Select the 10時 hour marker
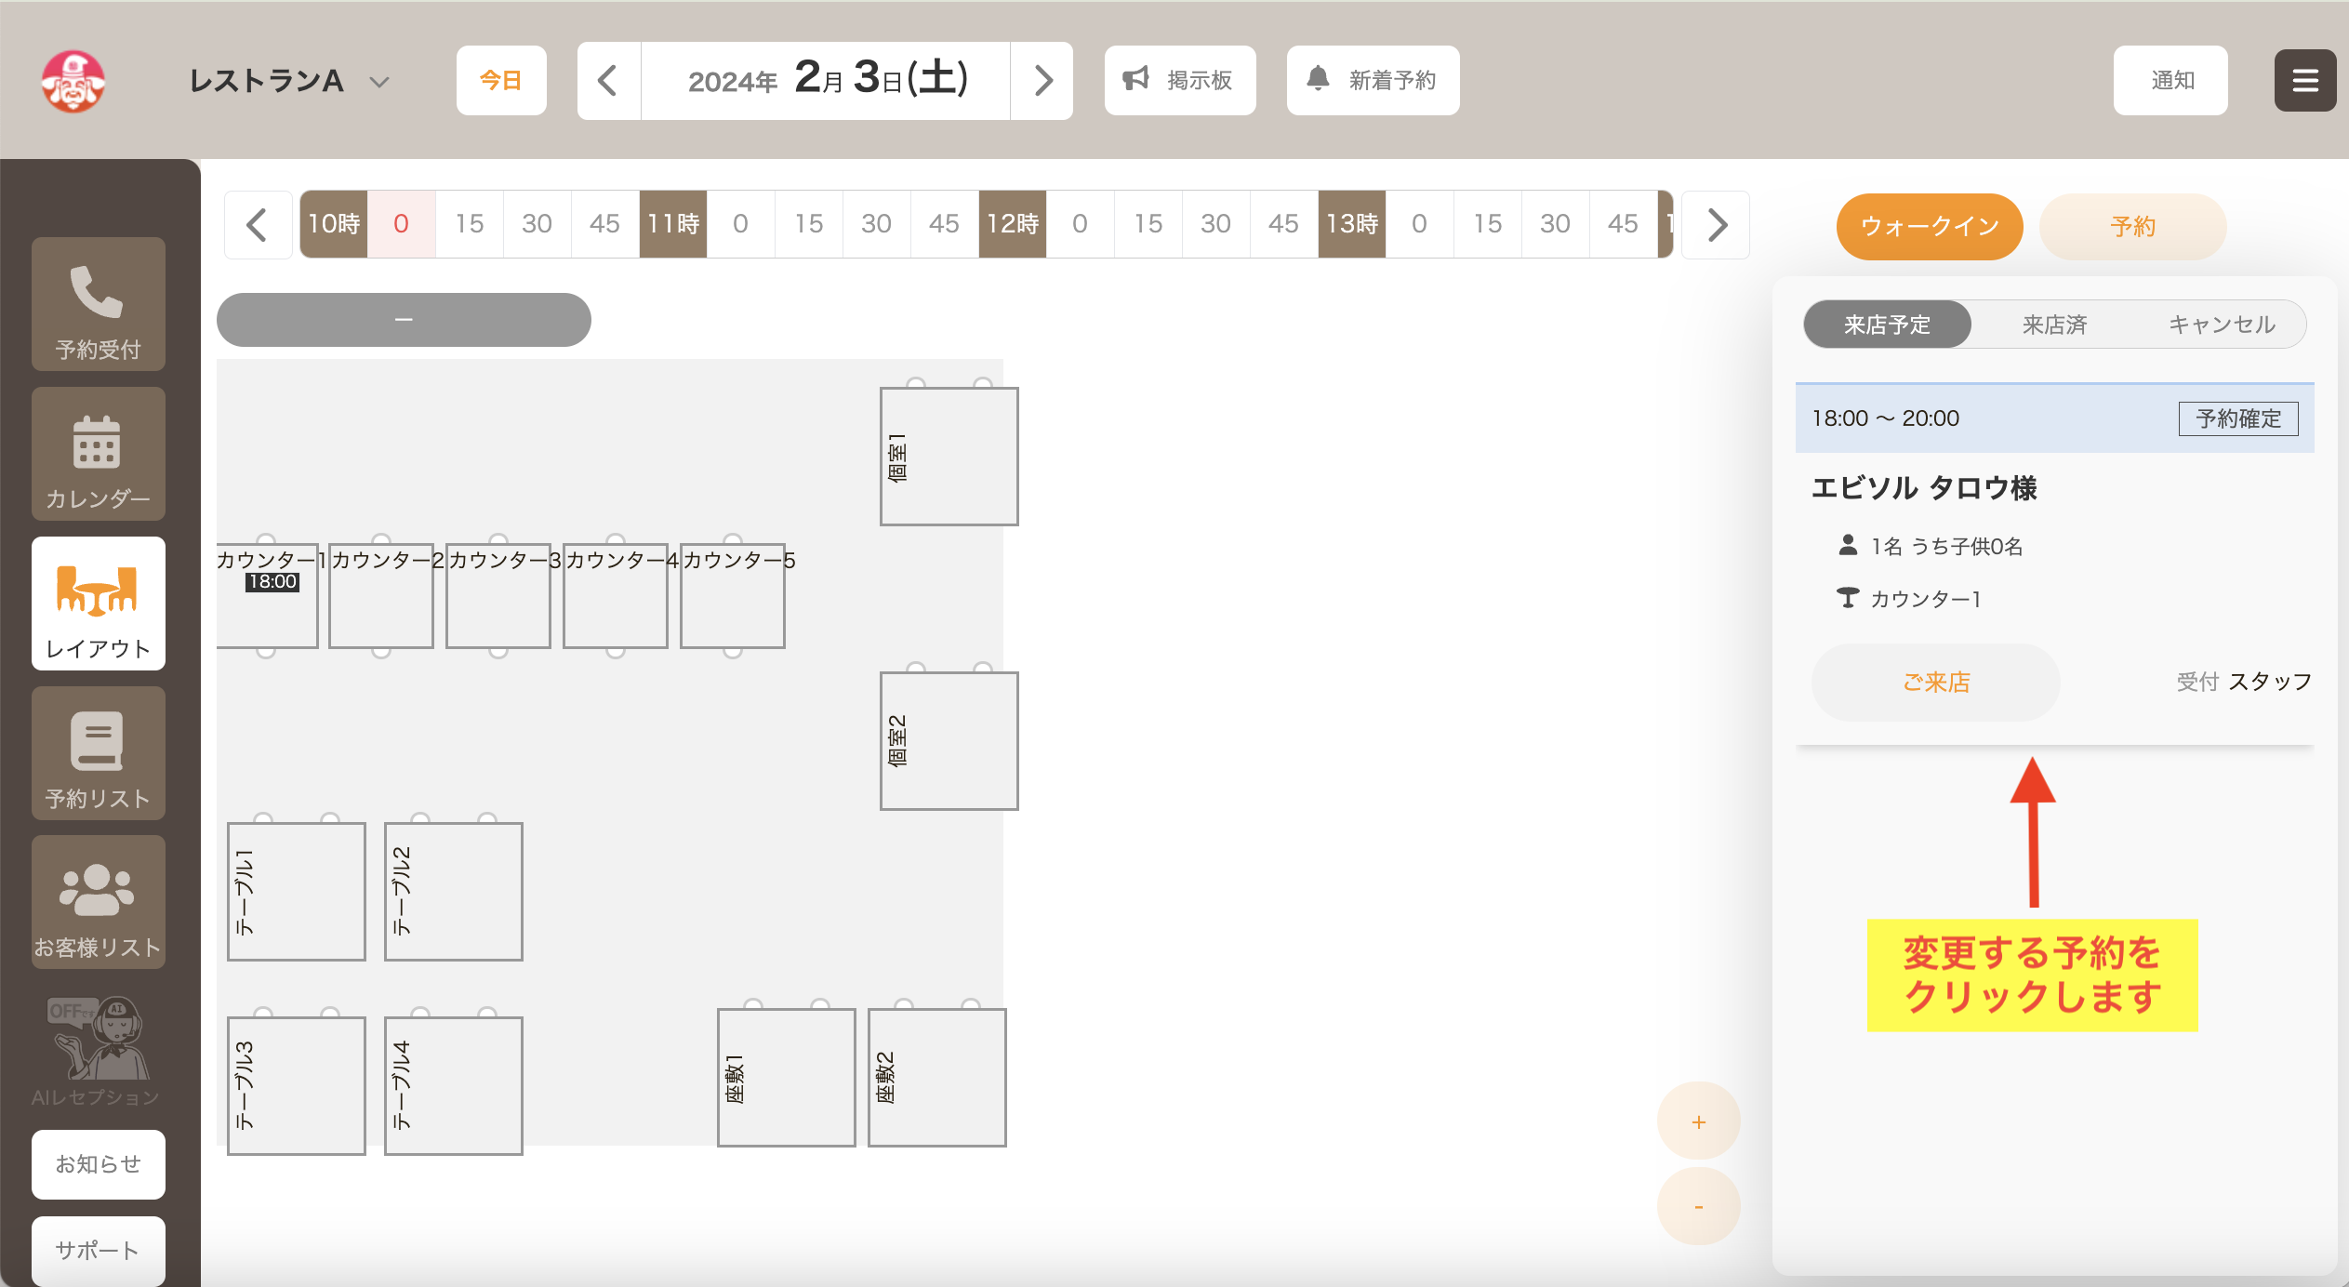The width and height of the screenshot is (2349, 1287). [x=334, y=224]
